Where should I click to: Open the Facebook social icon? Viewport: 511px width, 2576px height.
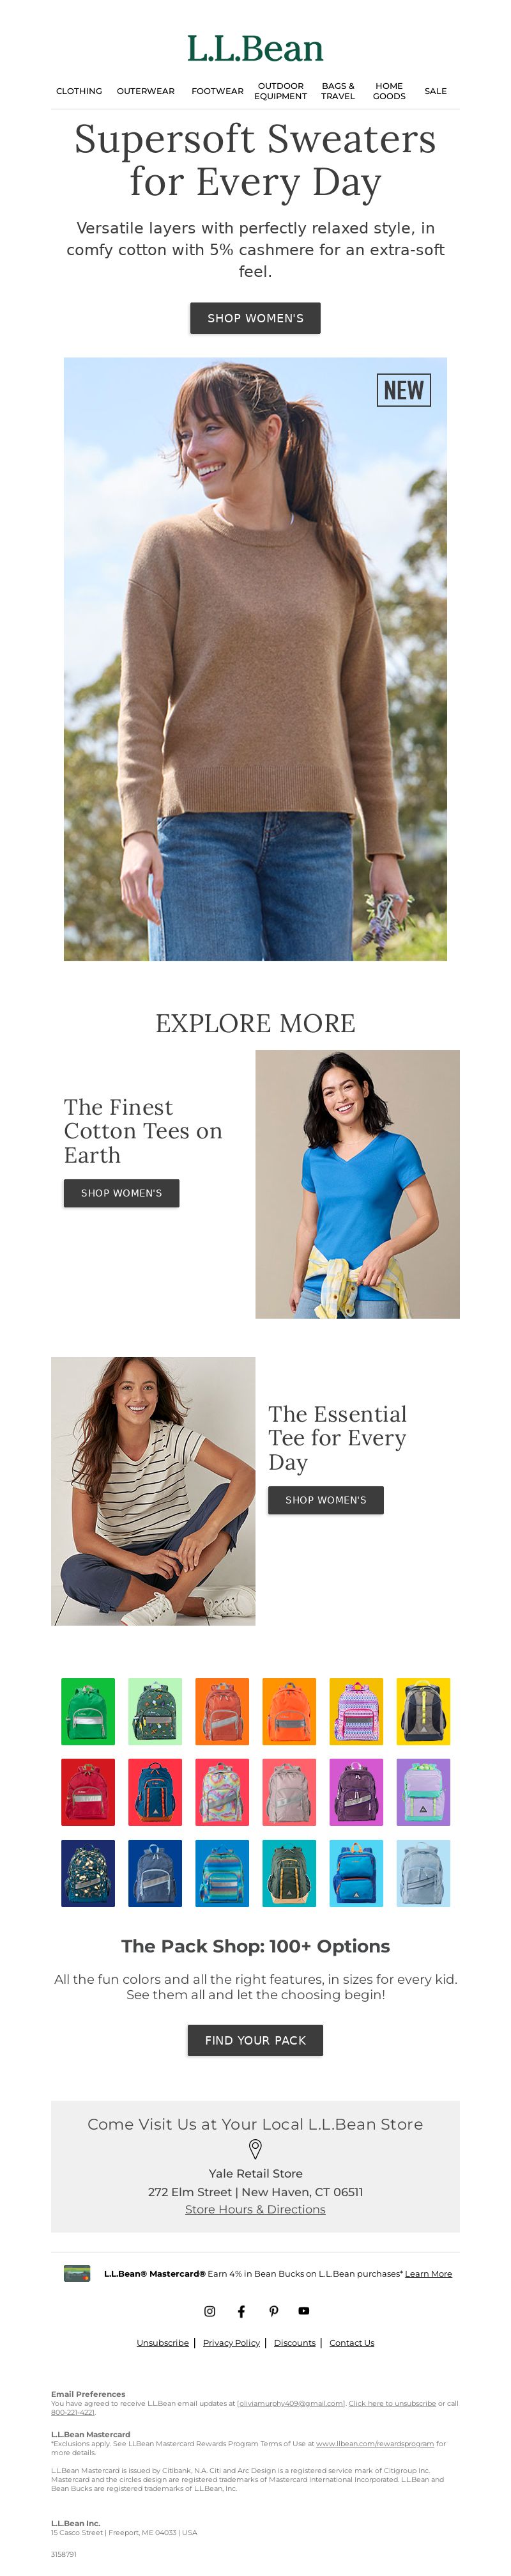(x=241, y=2311)
